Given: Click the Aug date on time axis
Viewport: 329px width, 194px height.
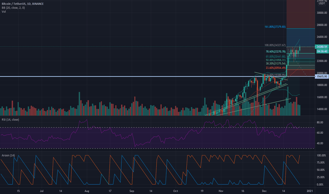Looking at the screenshot, I should pos(86,191).
